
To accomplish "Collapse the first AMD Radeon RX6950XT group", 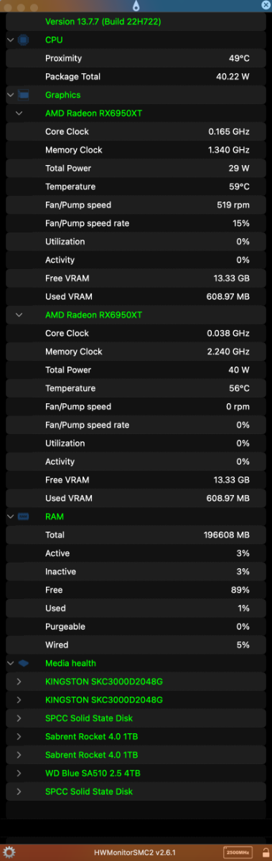I will [19, 113].
